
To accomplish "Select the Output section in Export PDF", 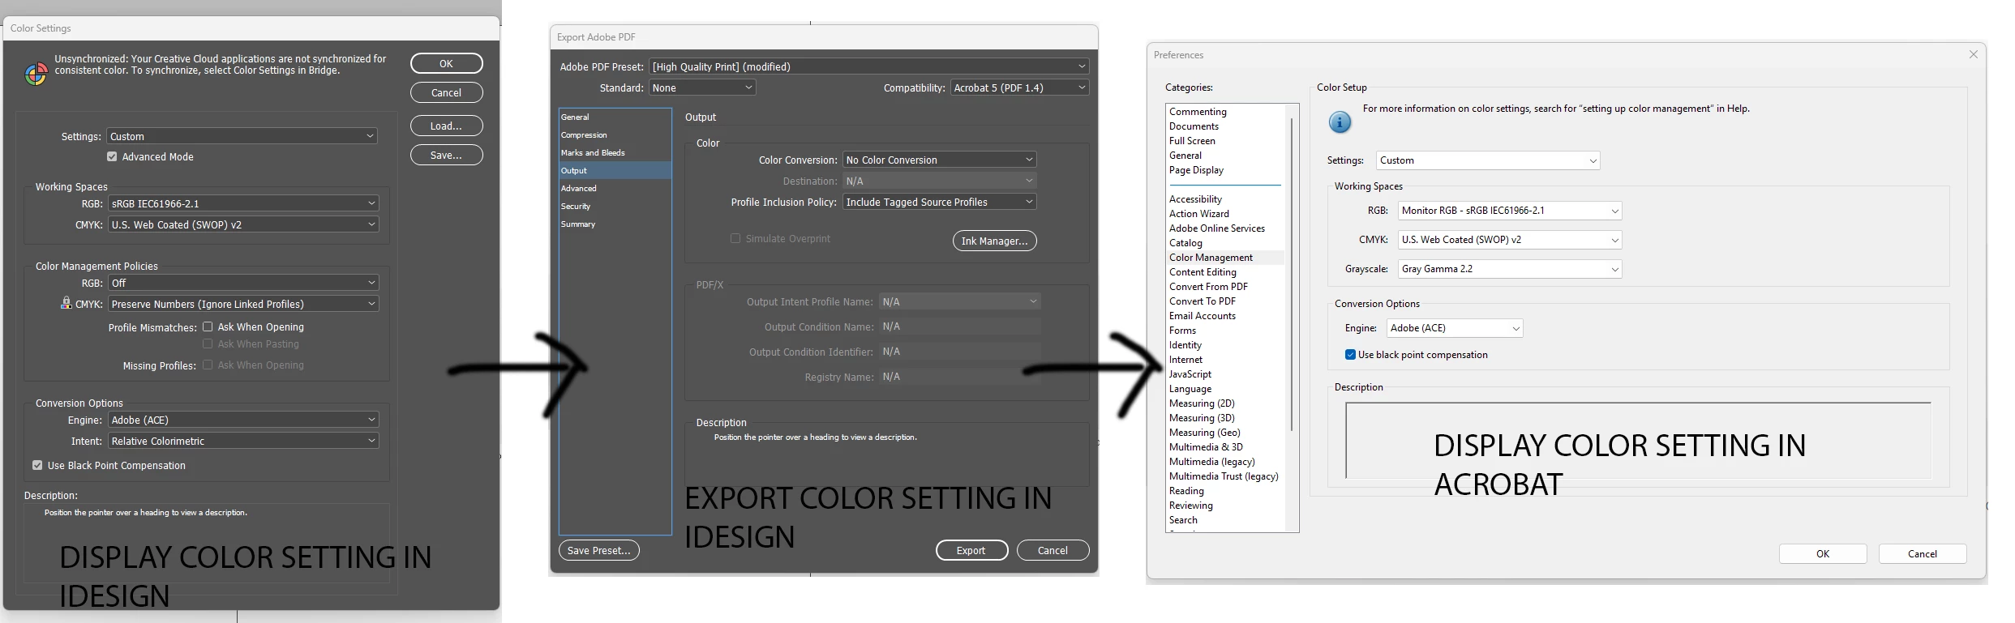I will [x=615, y=170].
